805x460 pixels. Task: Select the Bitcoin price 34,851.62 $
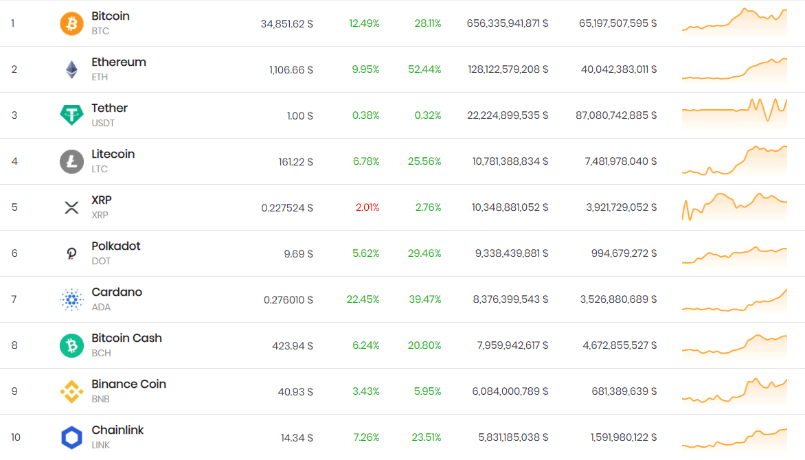[286, 23]
